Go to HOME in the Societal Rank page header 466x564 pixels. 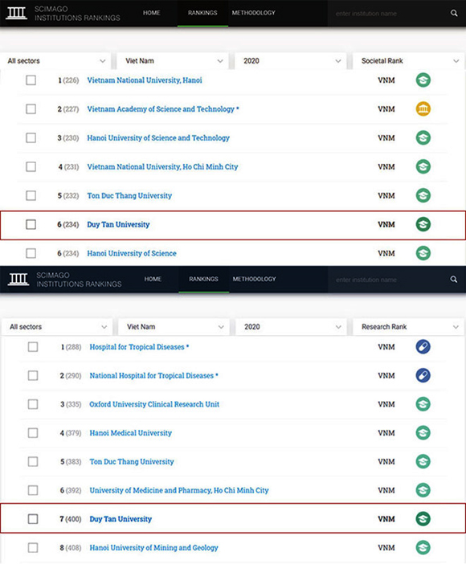152,13
